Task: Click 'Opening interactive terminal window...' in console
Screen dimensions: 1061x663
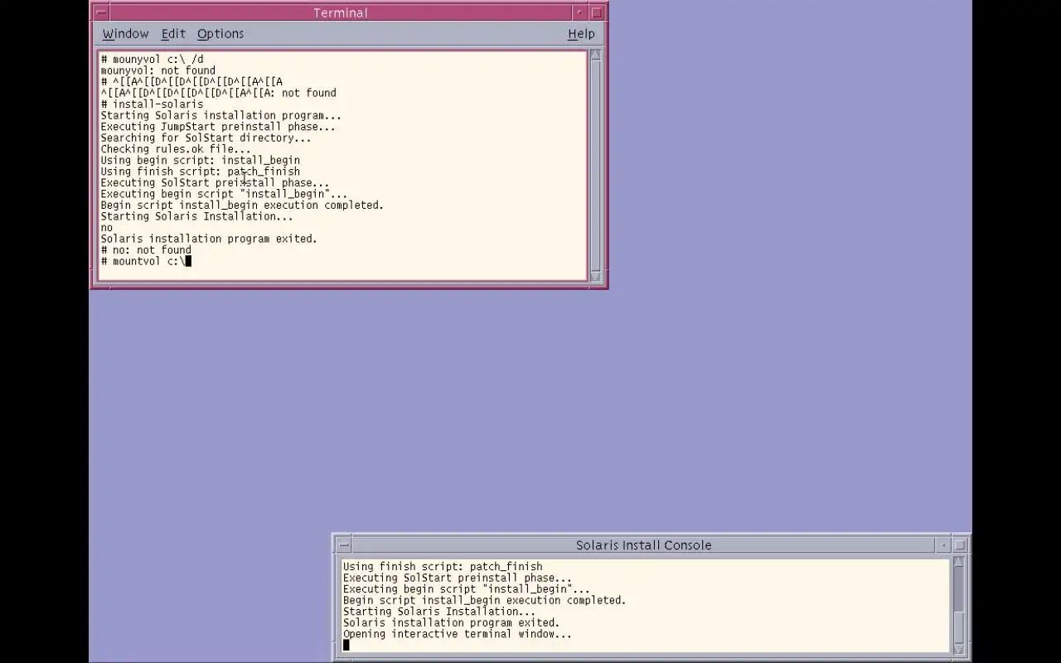Action: 458,634
